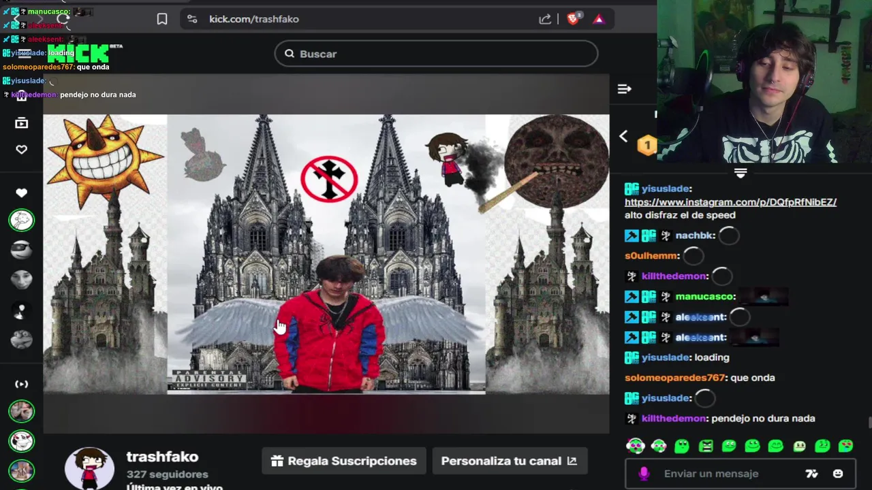Click the outlined heart icon in sidebar
Image resolution: width=872 pixels, height=490 pixels.
(x=21, y=150)
